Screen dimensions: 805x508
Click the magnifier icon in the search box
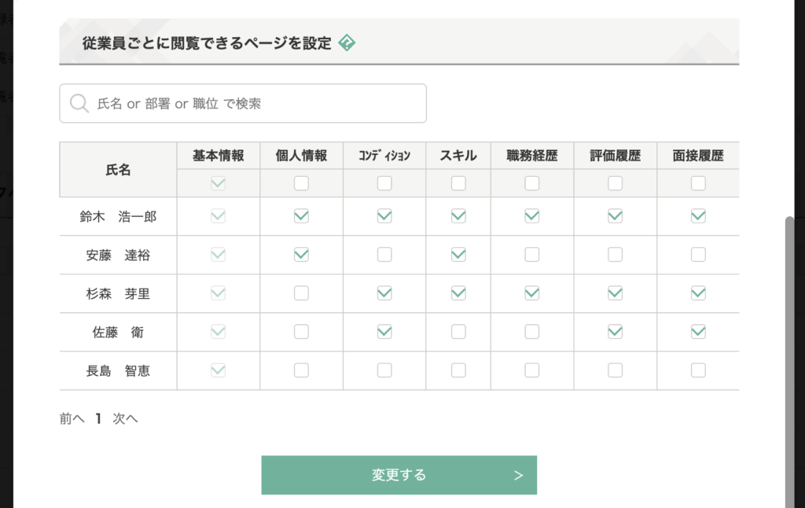(79, 103)
